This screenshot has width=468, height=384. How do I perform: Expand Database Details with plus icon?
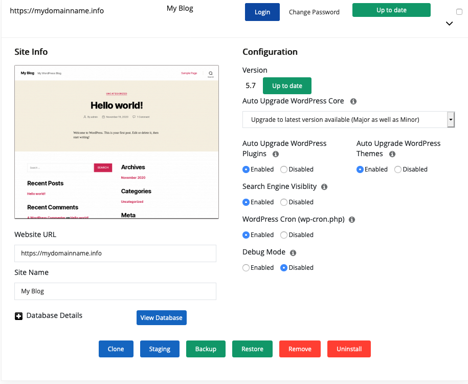pyautogui.click(x=18, y=316)
